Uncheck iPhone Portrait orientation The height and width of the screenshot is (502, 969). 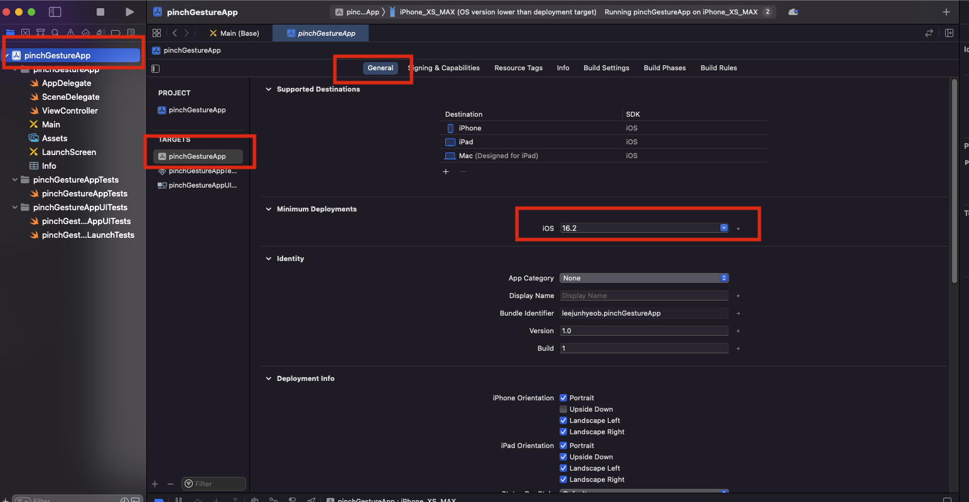click(x=563, y=398)
